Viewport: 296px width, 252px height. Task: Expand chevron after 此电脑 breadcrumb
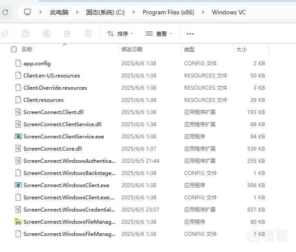point(77,12)
